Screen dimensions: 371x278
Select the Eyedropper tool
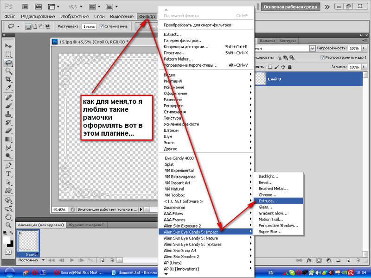8,88
